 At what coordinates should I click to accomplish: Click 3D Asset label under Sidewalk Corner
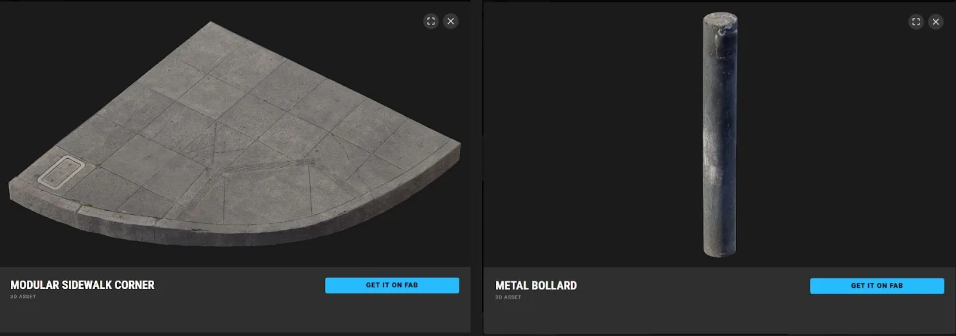pos(23,297)
